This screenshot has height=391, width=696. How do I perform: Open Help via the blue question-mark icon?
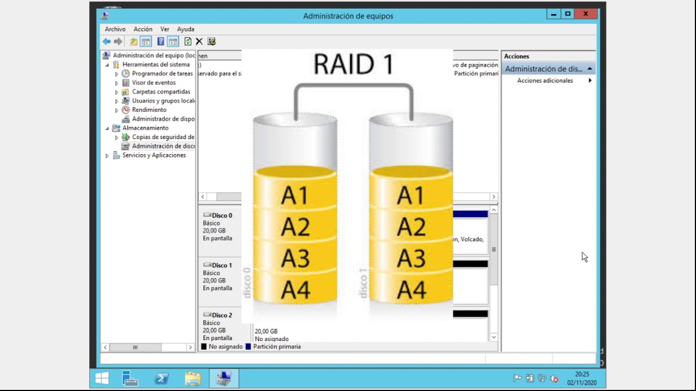[x=161, y=41]
